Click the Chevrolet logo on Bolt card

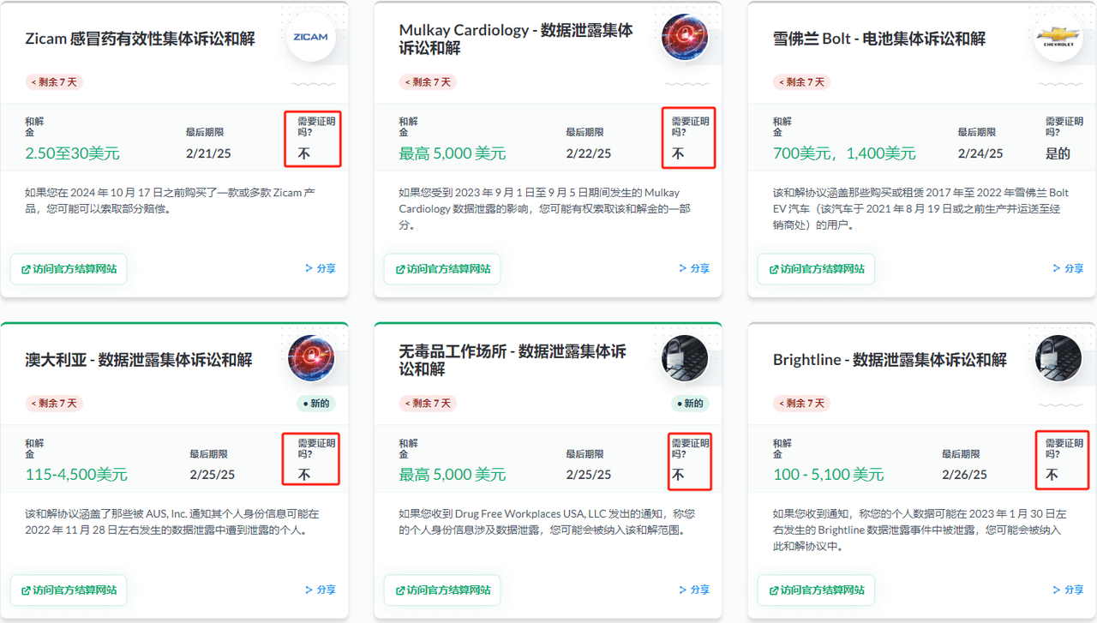pos(1058,37)
